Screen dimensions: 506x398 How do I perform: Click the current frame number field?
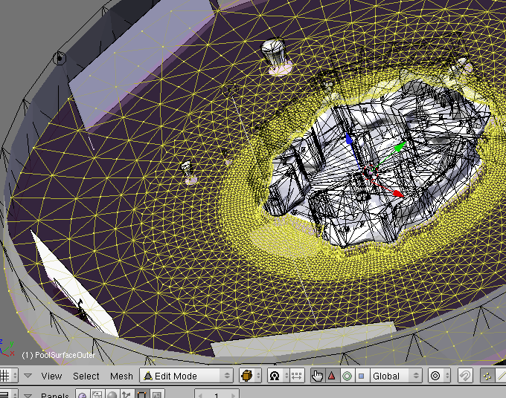(217, 394)
